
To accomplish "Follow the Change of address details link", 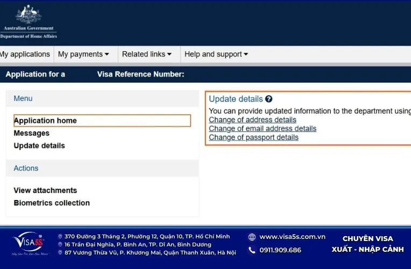I will tap(252, 120).
